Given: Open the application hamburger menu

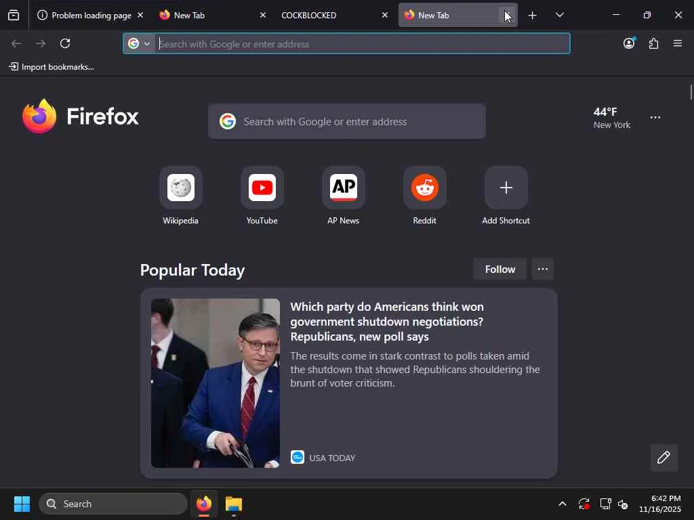Looking at the screenshot, I should 678,43.
